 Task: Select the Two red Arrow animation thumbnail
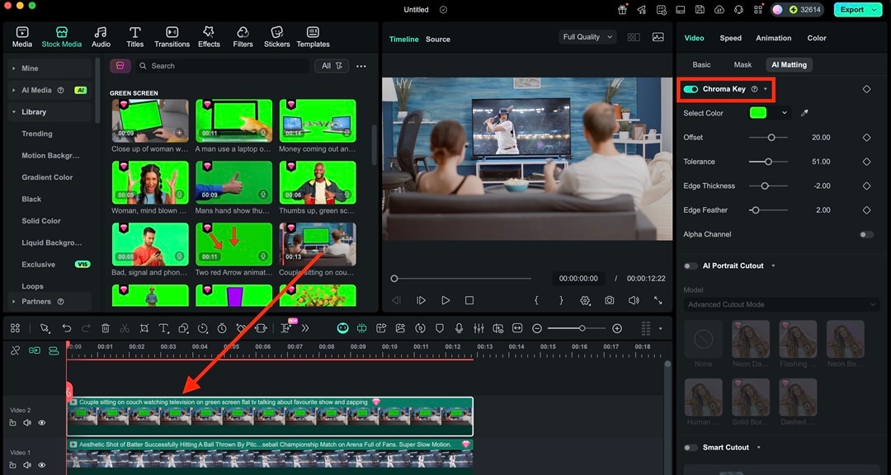(233, 244)
